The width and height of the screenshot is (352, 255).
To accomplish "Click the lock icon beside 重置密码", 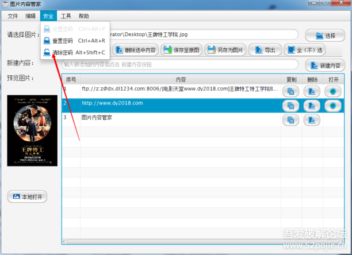I will 47,41.
